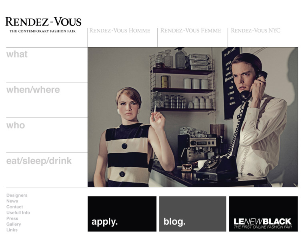
Task: Go to the Press link
Action: coord(12,218)
